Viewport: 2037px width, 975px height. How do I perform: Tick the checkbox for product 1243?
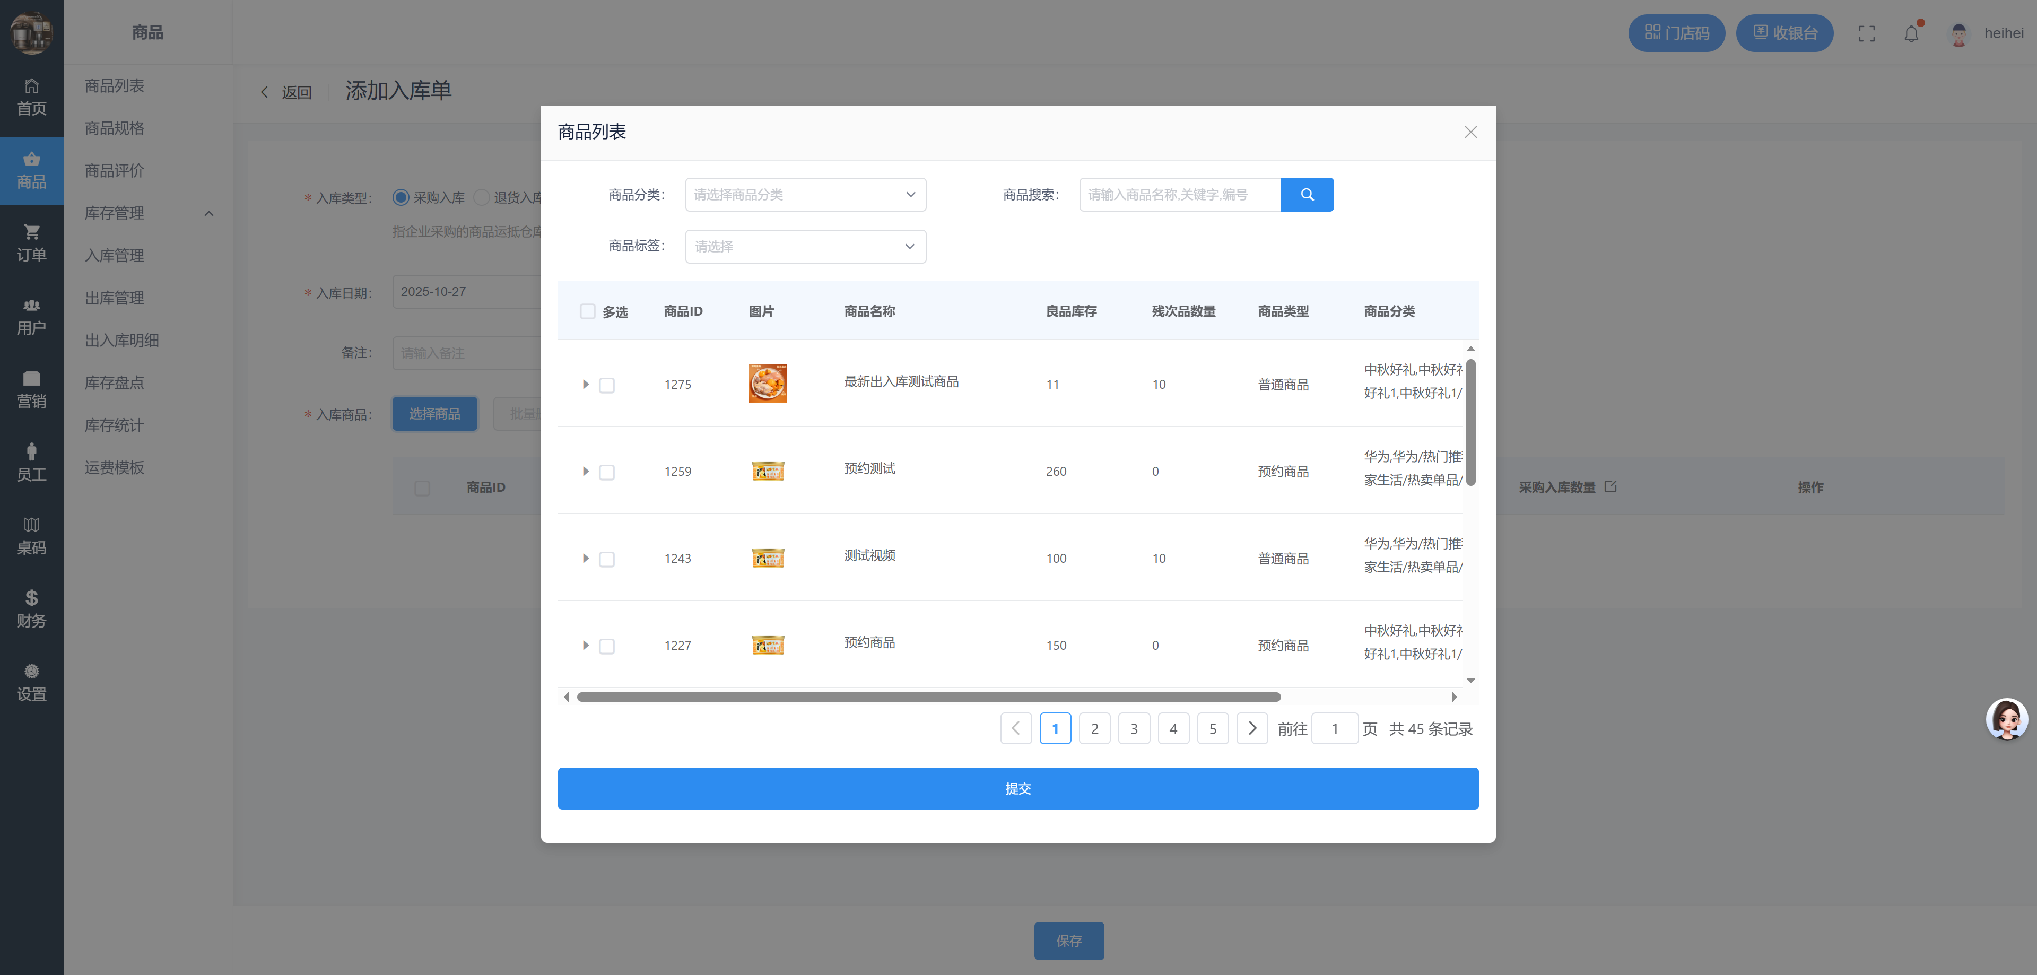coord(606,559)
